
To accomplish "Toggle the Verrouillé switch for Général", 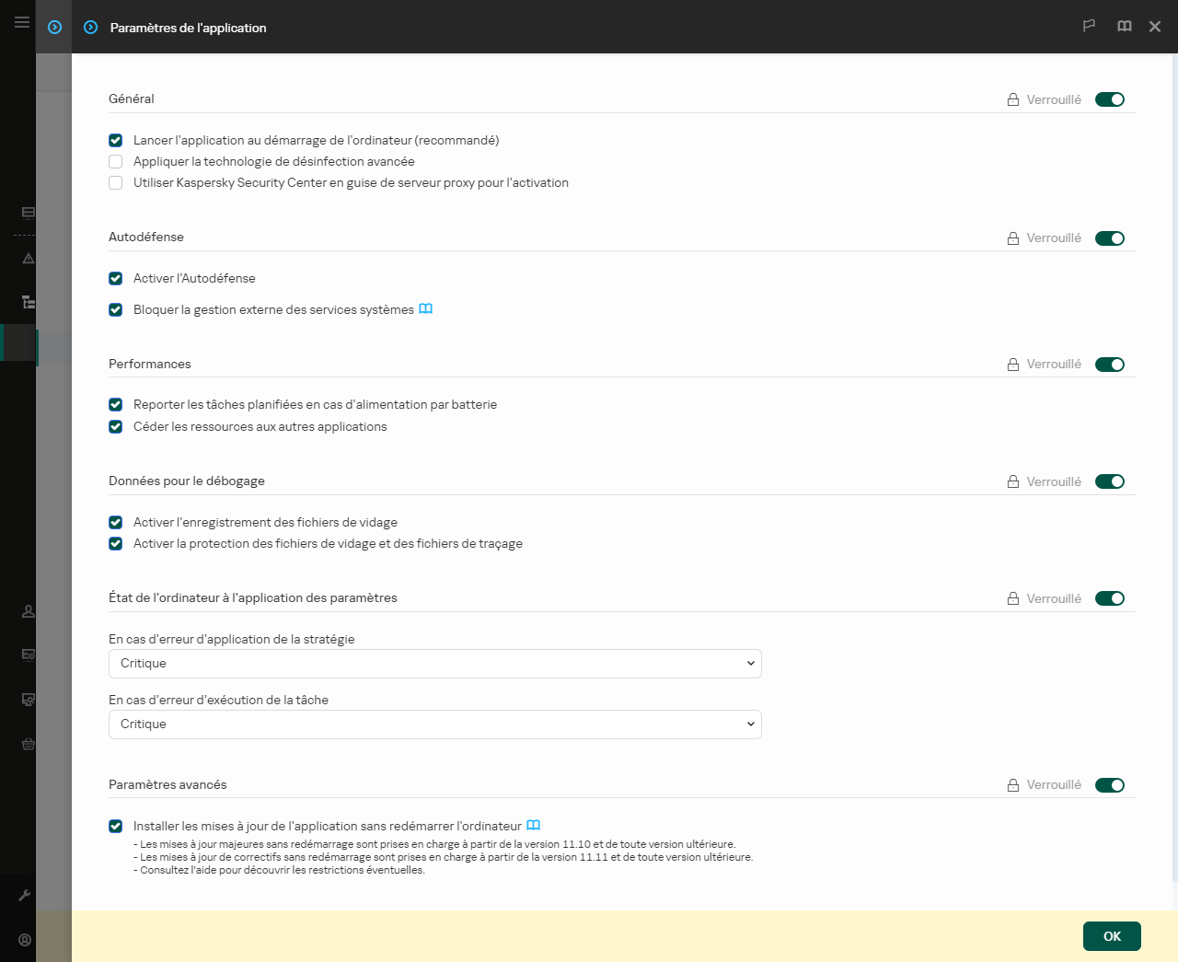I will pyautogui.click(x=1110, y=99).
